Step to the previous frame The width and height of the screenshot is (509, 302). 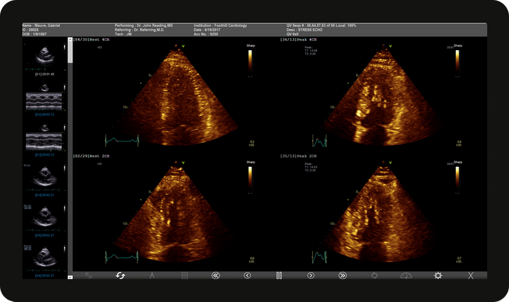pos(247,276)
